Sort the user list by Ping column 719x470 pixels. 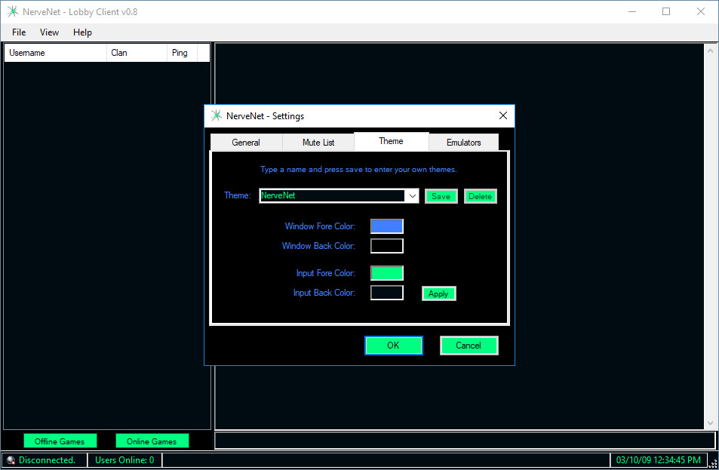pyautogui.click(x=181, y=53)
